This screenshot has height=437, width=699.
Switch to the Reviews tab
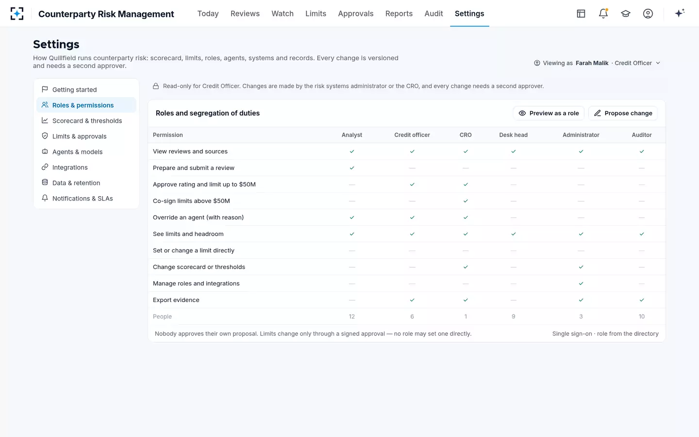click(x=245, y=14)
